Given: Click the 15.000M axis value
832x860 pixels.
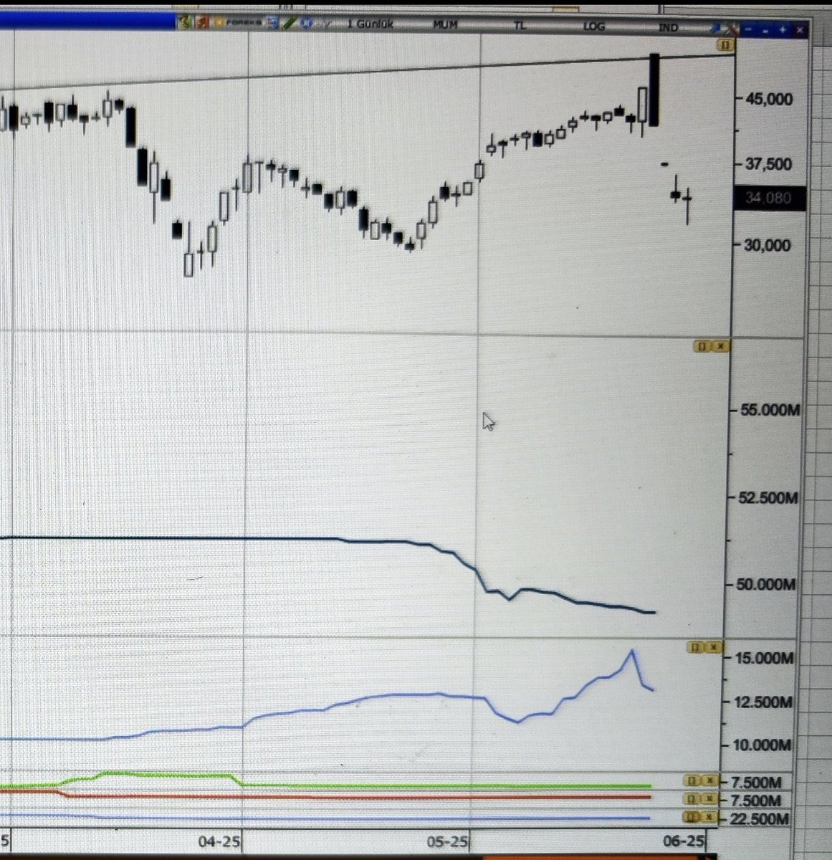Looking at the screenshot, I should 764,659.
